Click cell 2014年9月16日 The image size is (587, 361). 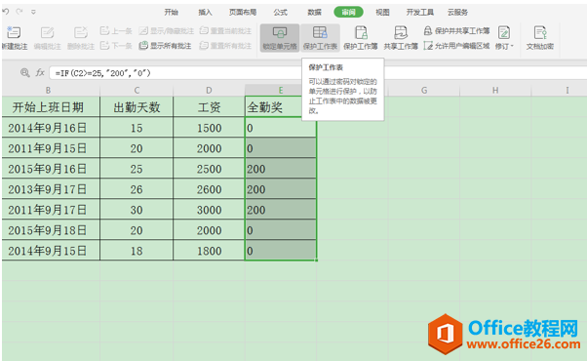click(51, 128)
